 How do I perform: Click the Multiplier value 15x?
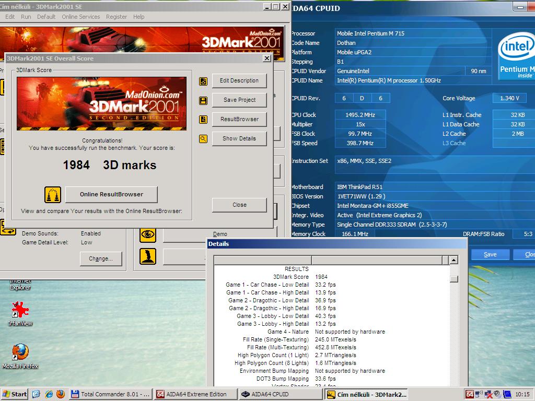(x=360, y=124)
